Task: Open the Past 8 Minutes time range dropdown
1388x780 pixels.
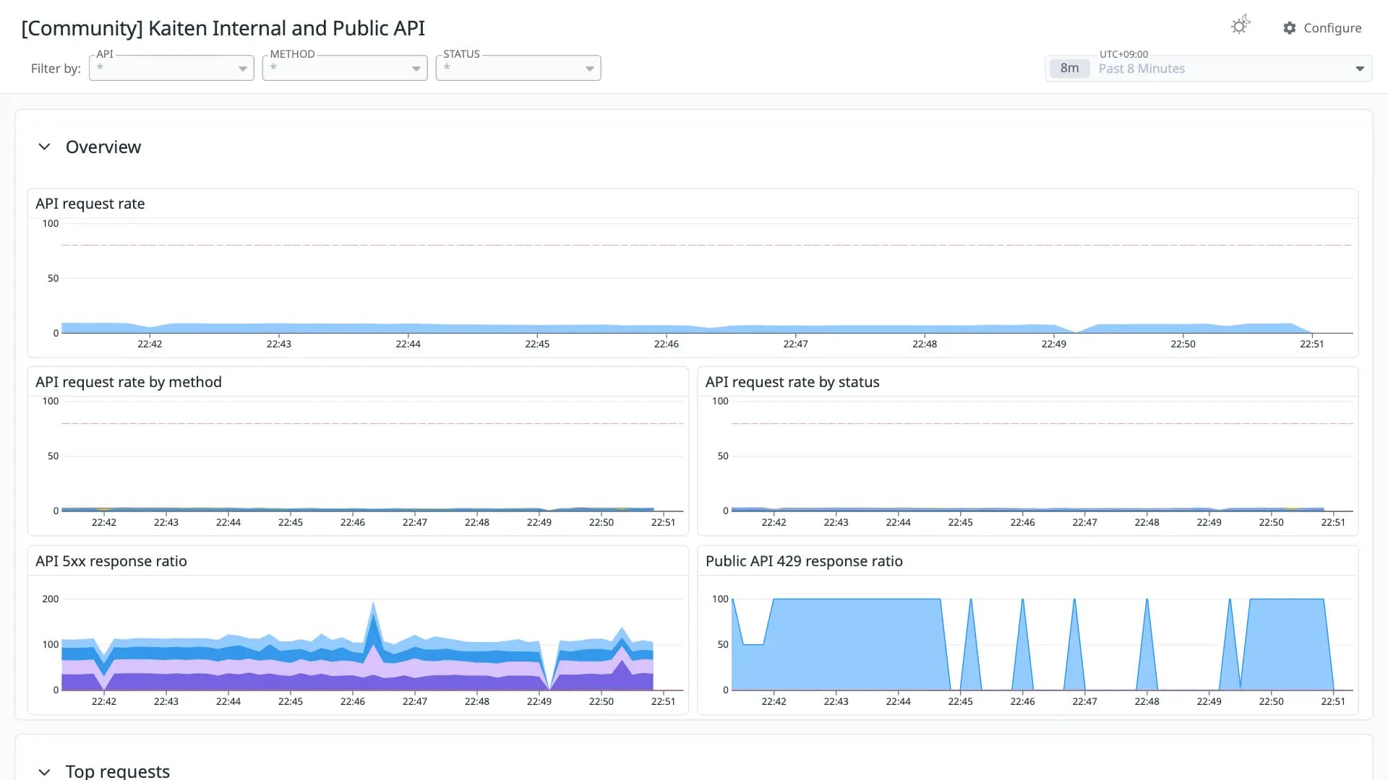Action: click(1208, 69)
